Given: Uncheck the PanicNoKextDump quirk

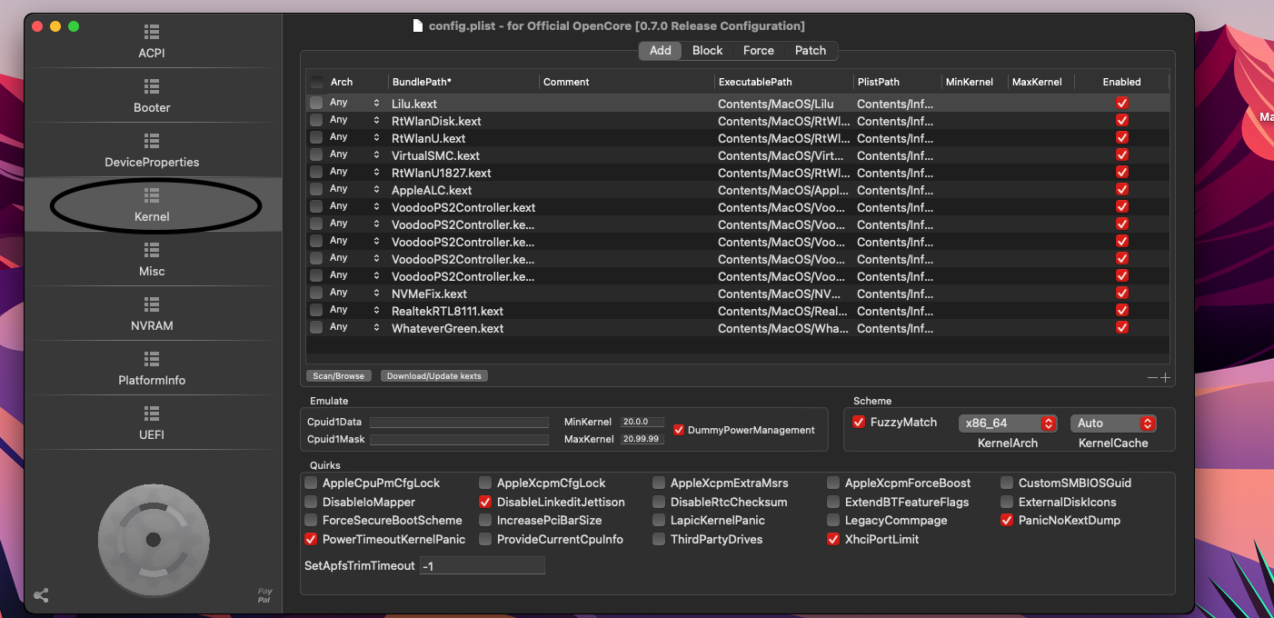Looking at the screenshot, I should 1007,520.
